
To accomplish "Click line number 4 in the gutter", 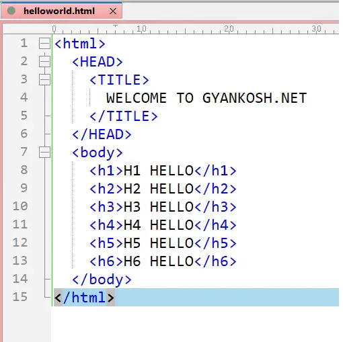I will [x=24, y=97].
